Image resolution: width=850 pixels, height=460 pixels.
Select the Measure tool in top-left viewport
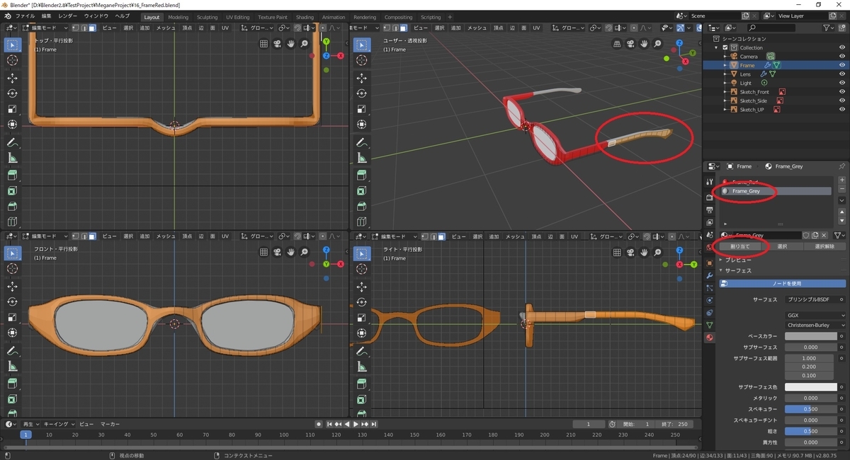[12, 158]
